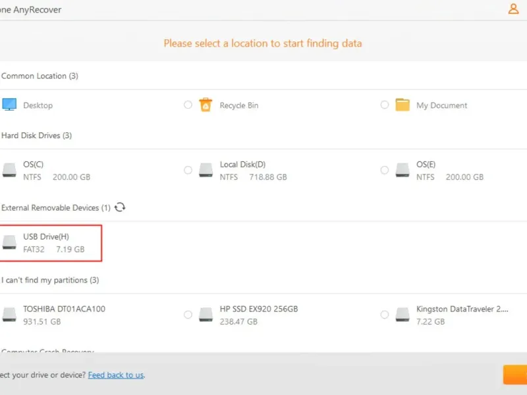Select the OS(E) radio button
Viewport: 527px width, 395px height.
(385, 171)
